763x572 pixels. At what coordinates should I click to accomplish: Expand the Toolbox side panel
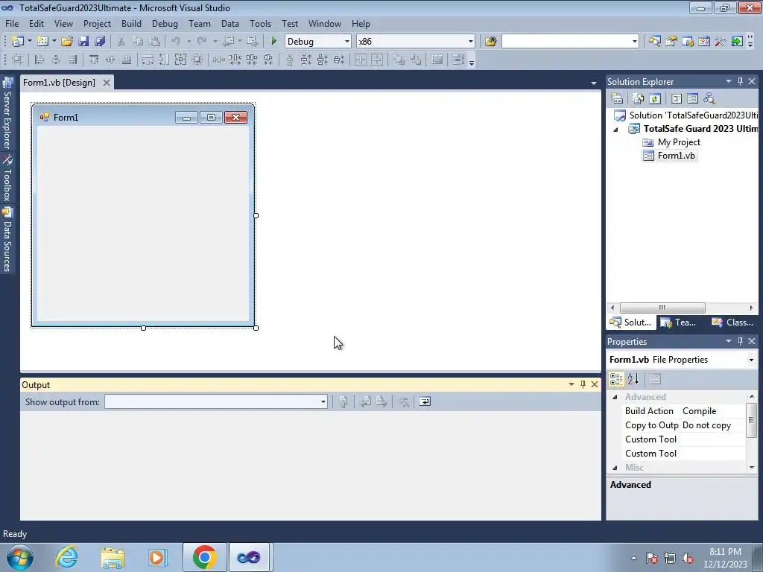pyautogui.click(x=7, y=178)
